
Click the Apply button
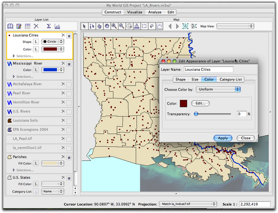[223, 138]
